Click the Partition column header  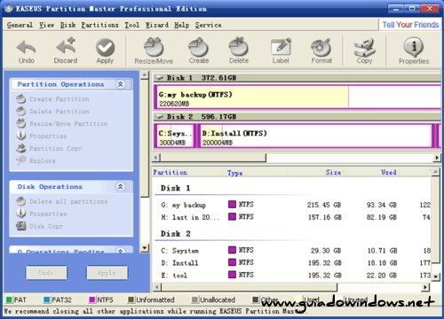coord(170,173)
